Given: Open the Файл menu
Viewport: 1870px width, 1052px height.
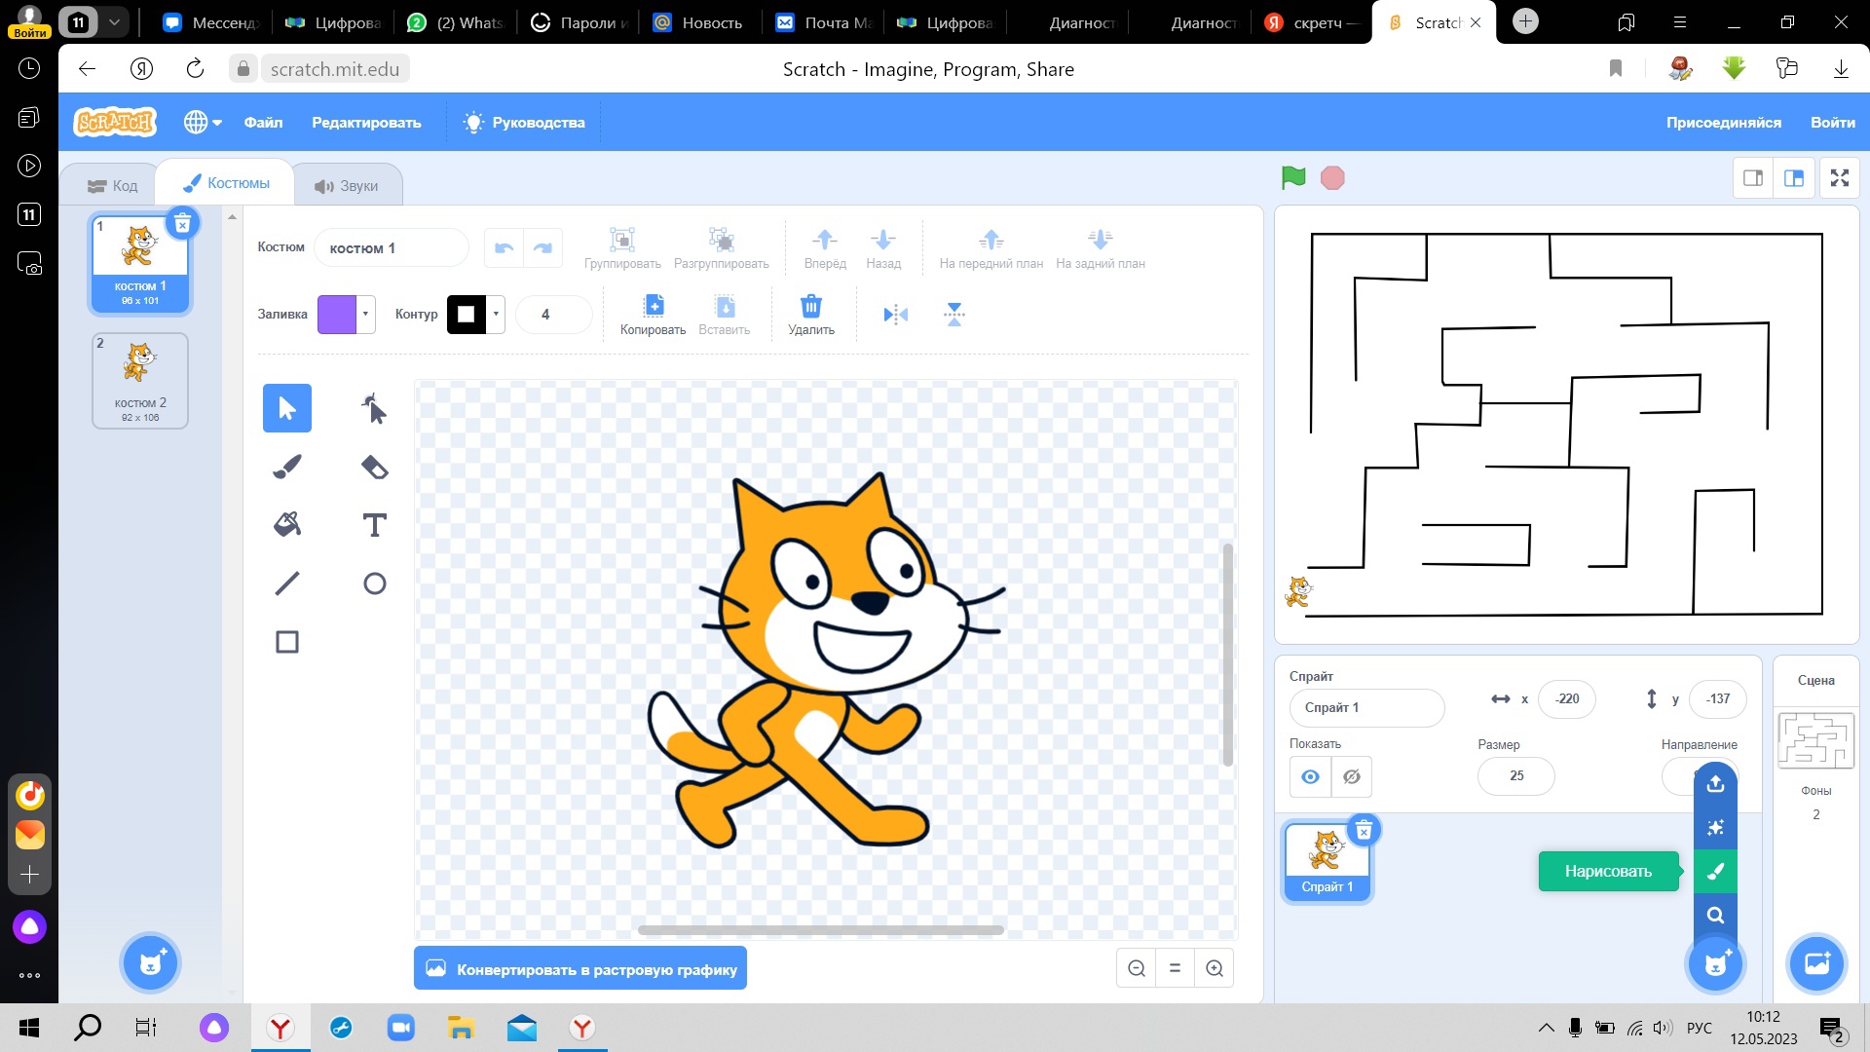Looking at the screenshot, I should [x=263, y=123].
